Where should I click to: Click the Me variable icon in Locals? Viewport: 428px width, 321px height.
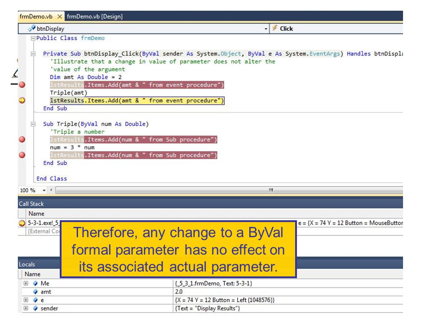click(35, 284)
